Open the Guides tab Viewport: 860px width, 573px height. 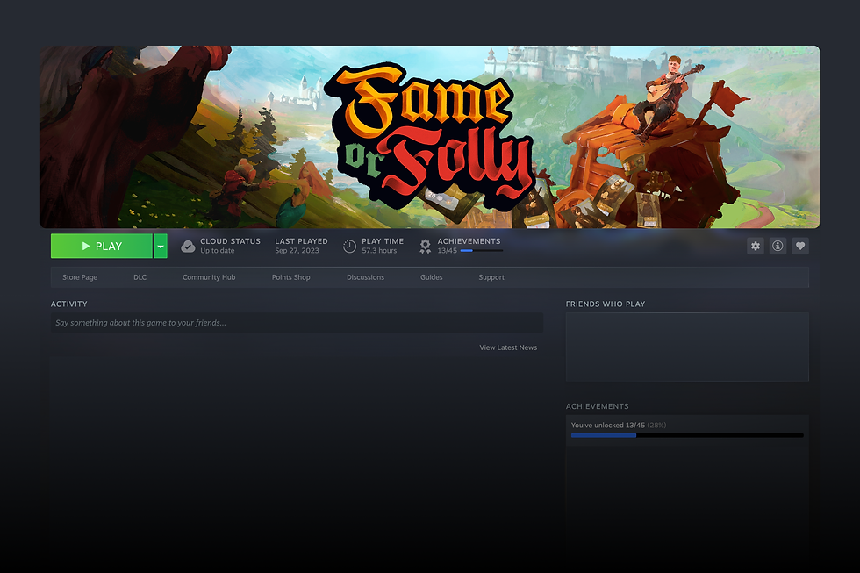click(432, 277)
